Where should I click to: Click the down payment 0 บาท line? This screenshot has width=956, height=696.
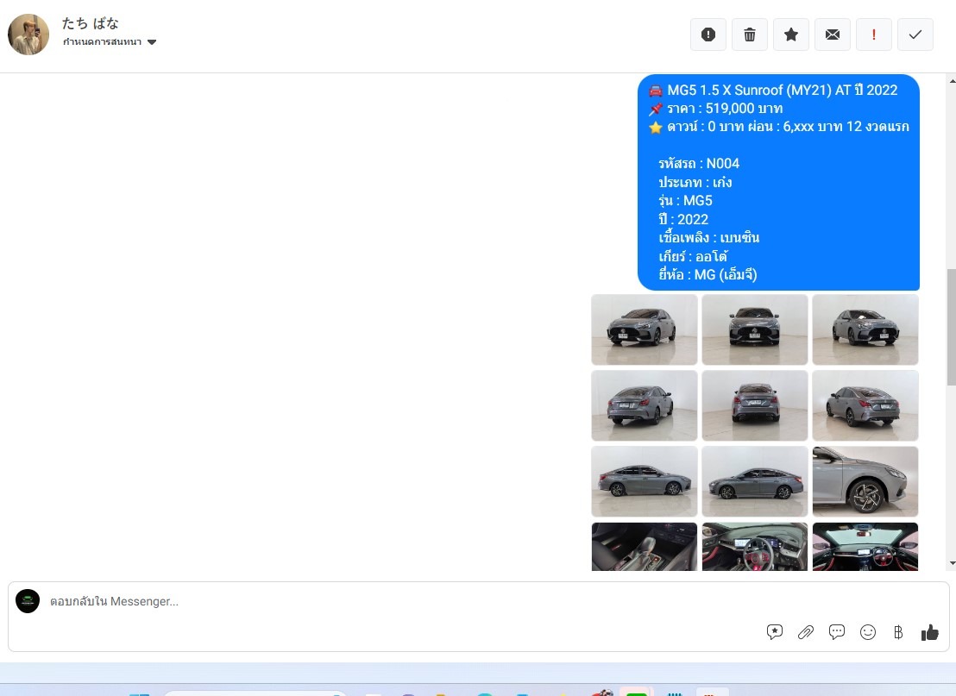tap(788, 127)
